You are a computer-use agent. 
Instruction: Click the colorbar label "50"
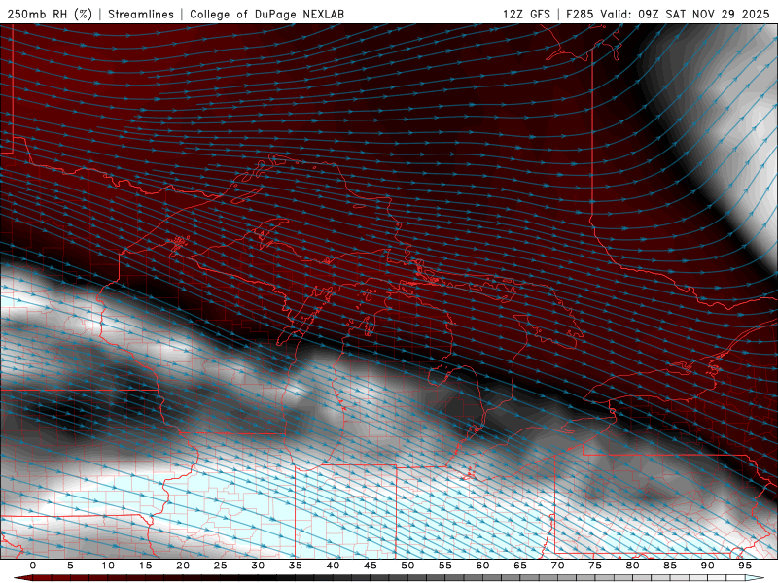(407, 566)
